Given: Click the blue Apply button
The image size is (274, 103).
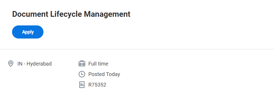Looking at the screenshot, I should coord(28,32).
